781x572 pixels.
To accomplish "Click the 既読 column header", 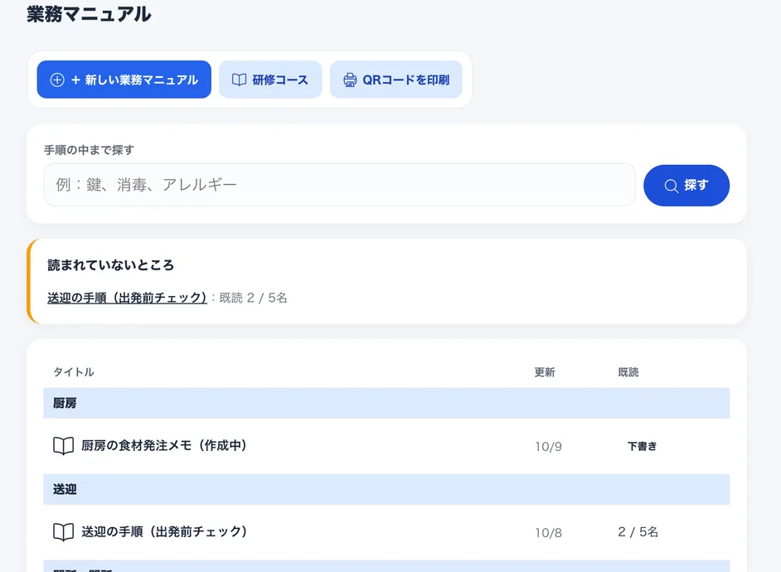I will pyautogui.click(x=628, y=372).
